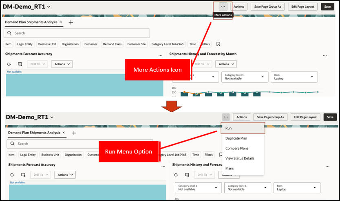Click More Actions ellipsis icon in upper screenshot
This screenshot has height=201, width=340.
point(223,7)
